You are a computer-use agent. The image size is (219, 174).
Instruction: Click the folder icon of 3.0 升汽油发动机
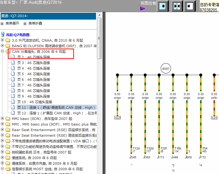click(8, 40)
